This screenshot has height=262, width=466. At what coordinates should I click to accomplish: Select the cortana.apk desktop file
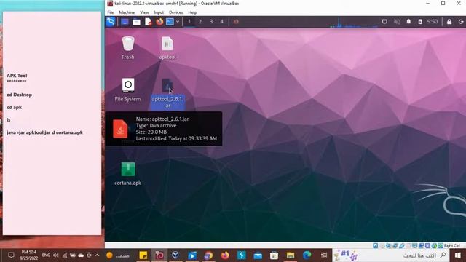(x=128, y=174)
